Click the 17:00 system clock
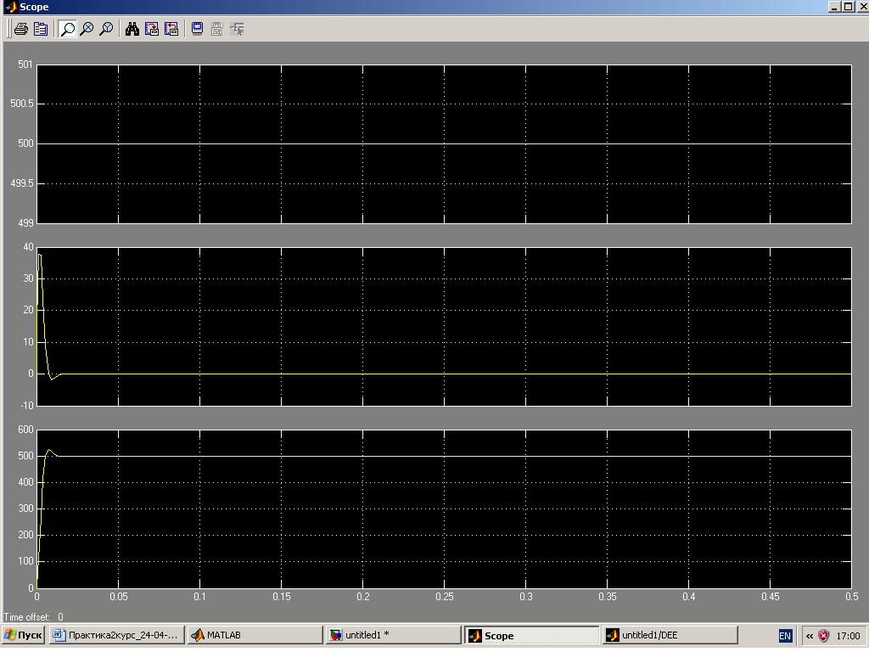This screenshot has height=652, width=869. point(848,636)
